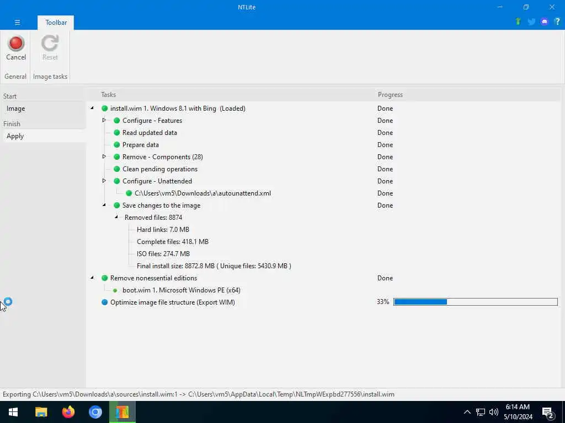
Task: Click the Reset arrow icon
Action: (50, 44)
